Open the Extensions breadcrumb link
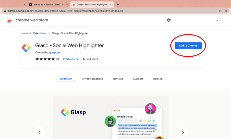 (x=40, y=33)
